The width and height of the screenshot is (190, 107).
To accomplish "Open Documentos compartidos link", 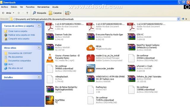I will tap(20, 61).
